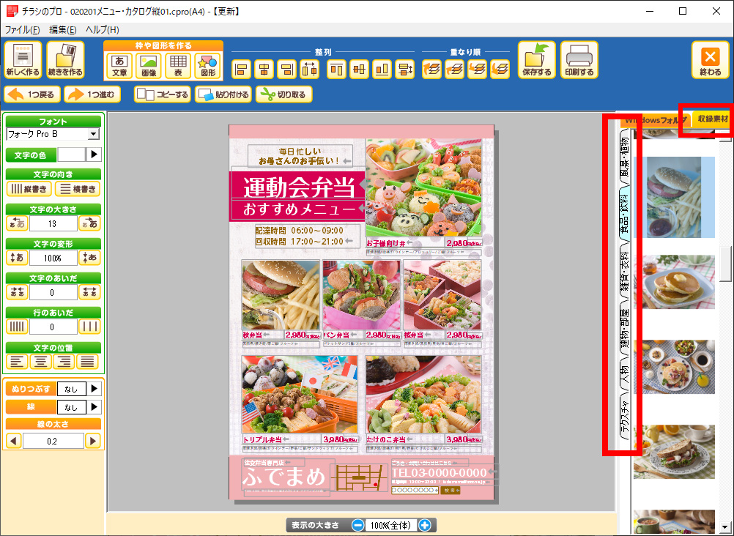Decrease 線の太さ with left arrow

(x=14, y=441)
